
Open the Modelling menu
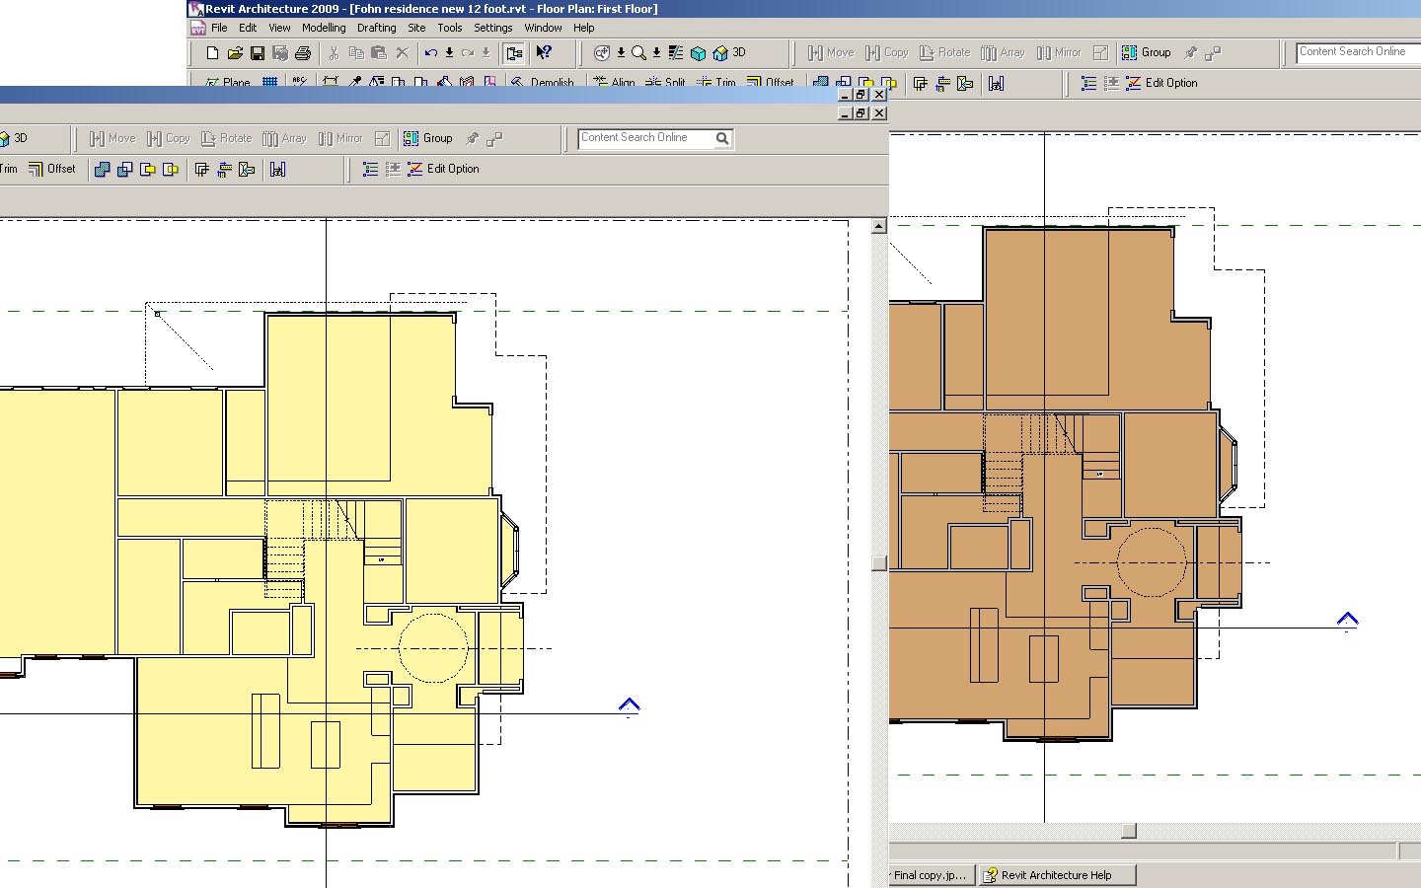324,28
